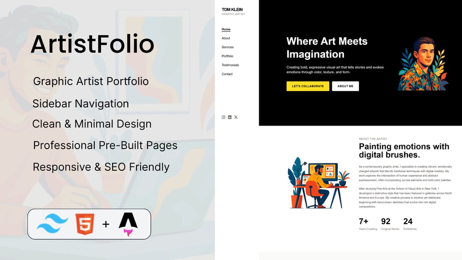Navigate to the Services section

(x=228, y=47)
